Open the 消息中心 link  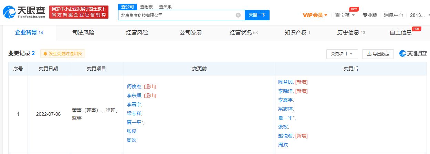coord(394,15)
